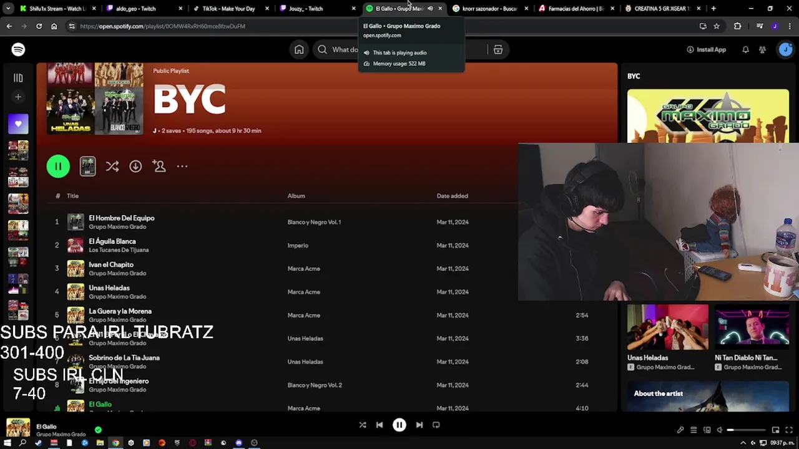799x449 pixels.
Task: Click green saved checkmark for El Gallo
Action: pos(98,430)
